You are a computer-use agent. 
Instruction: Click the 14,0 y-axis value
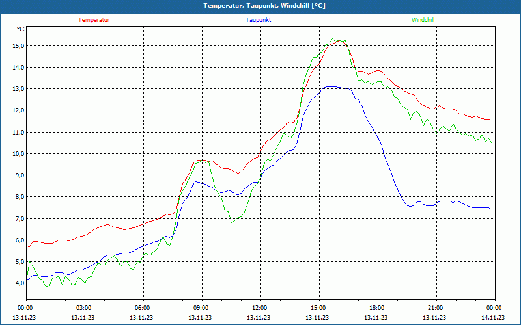(x=19, y=68)
